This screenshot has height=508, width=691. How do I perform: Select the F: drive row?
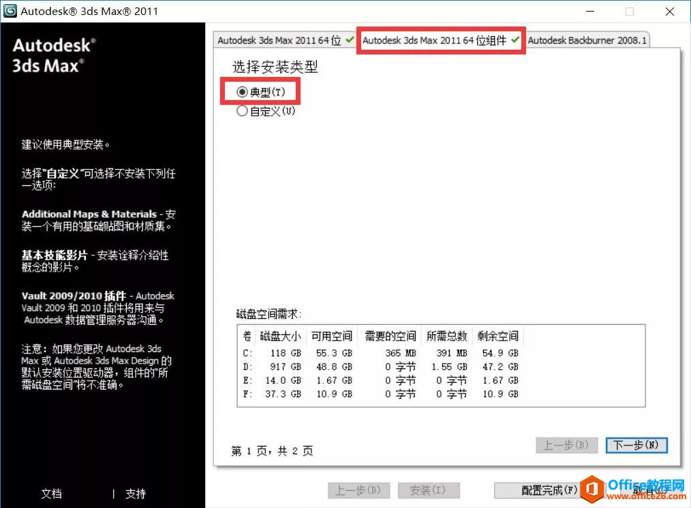point(441,394)
